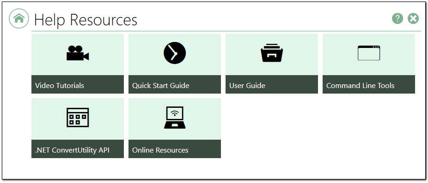Click the grid calendar API icon
Image resolution: width=428 pixels, height=183 pixels.
tap(78, 118)
